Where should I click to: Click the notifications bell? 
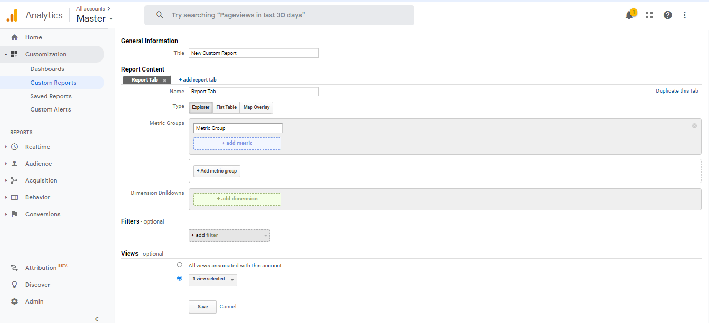[629, 15]
